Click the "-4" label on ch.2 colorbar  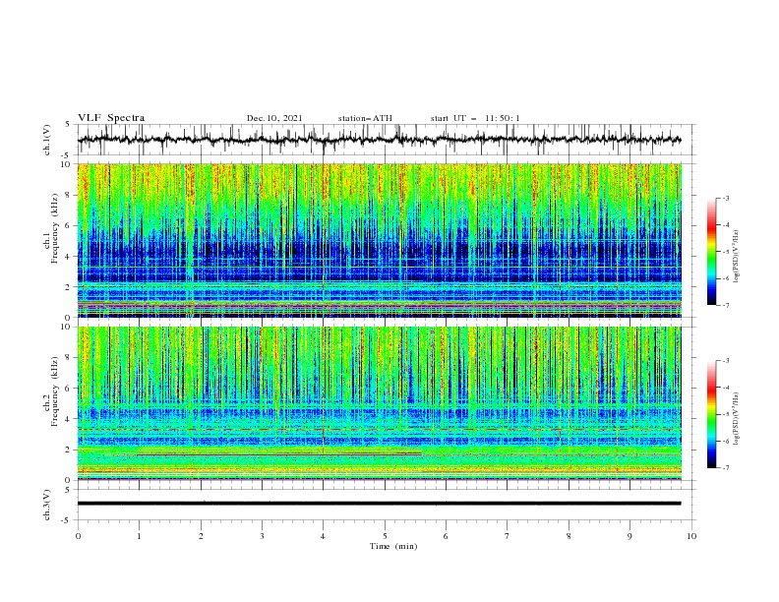tap(726, 388)
